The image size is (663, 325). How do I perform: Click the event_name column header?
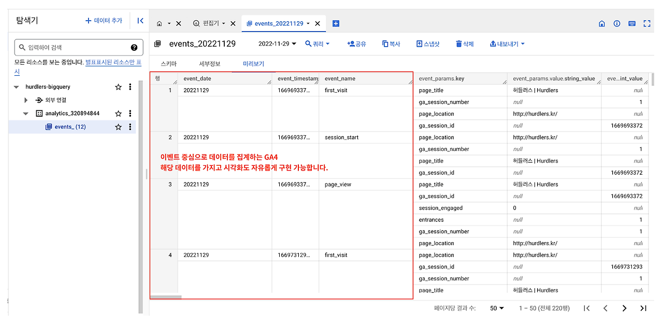[x=366, y=79]
